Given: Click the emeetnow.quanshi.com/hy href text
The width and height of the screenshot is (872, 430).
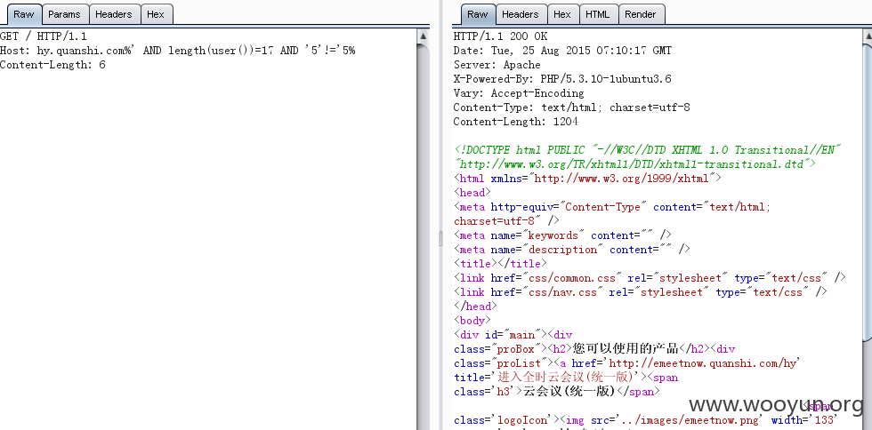Looking at the screenshot, I should 704,363.
